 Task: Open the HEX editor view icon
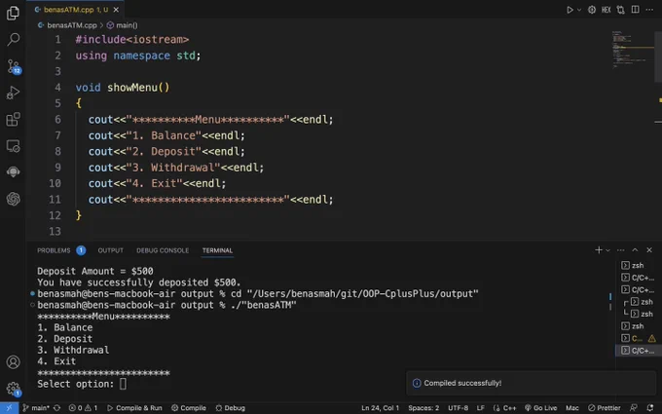tap(607, 10)
